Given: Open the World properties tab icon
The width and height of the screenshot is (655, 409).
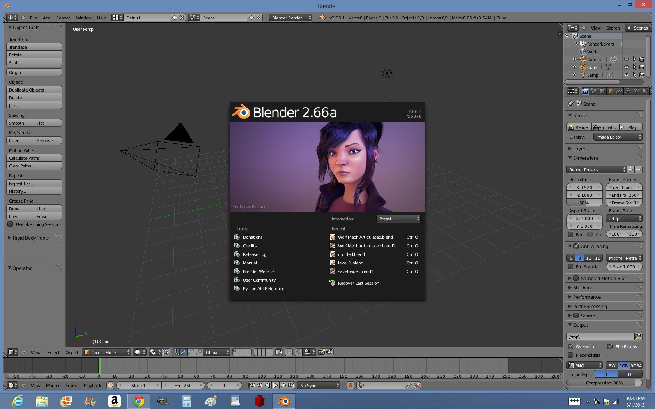Looking at the screenshot, I should point(602,91).
